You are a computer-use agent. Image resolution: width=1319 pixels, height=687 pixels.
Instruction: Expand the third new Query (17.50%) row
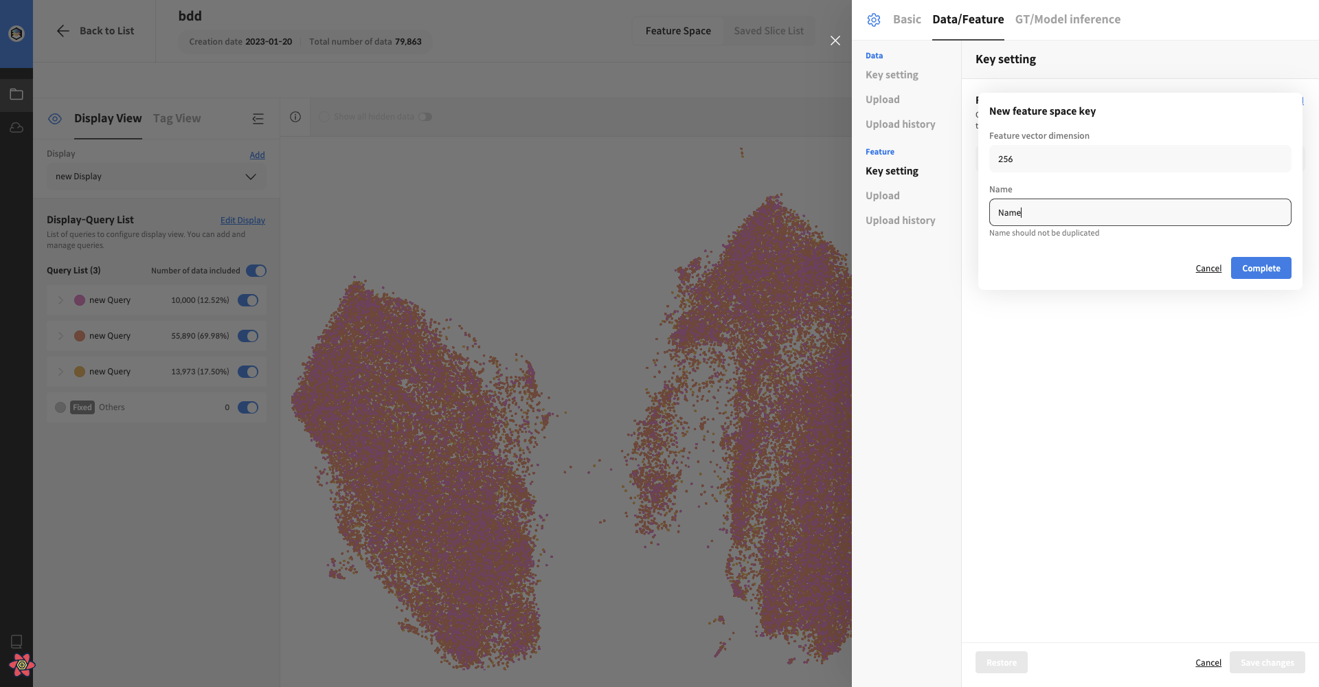tap(60, 372)
